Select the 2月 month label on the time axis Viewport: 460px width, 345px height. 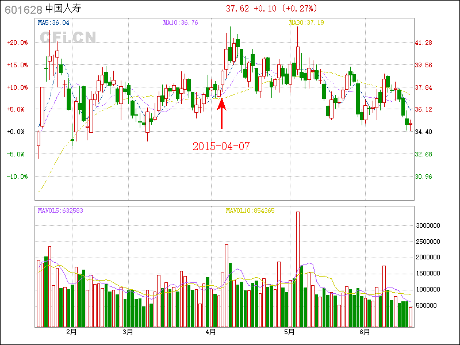click(x=72, y=332)
